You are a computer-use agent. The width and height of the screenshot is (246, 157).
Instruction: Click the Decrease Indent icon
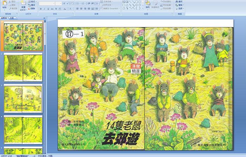pyautogui.click(x=89, y=3)
